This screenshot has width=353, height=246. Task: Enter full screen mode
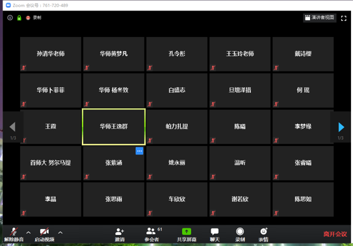point(343,18)
